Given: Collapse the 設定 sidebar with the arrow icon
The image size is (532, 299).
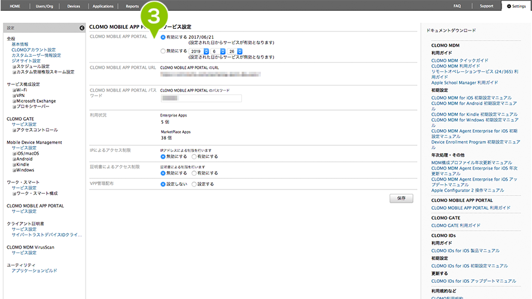Looking at the screenshot, I should [x=82, y=28].
